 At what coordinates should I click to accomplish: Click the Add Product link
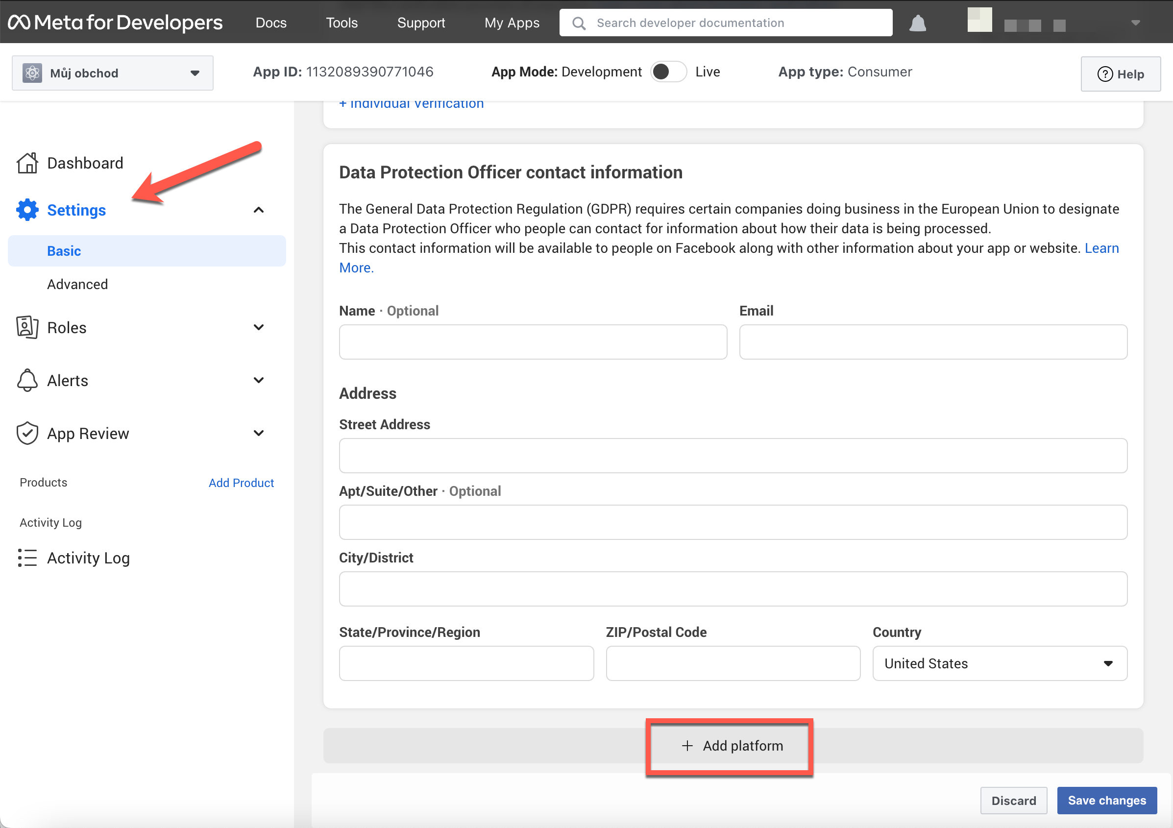click(241, 483)
